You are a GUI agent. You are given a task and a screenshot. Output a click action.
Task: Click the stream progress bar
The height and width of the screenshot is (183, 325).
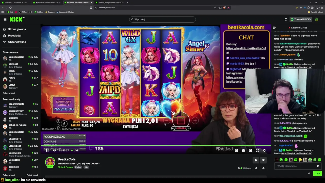[x=156, y=145]
